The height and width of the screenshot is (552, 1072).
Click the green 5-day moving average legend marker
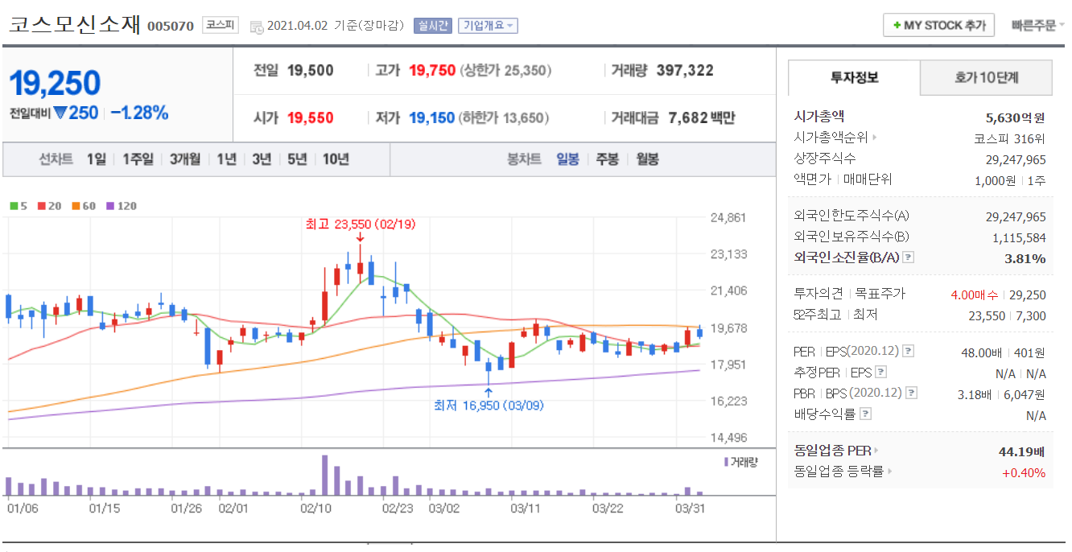pos(14,206)
